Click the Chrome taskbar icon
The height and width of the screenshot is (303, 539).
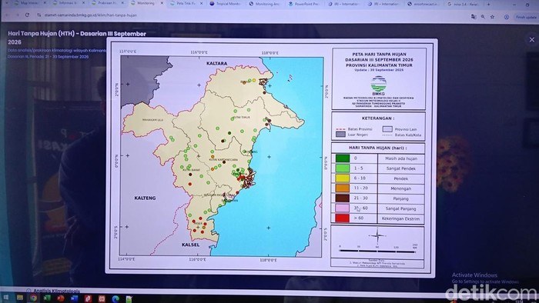33,298
